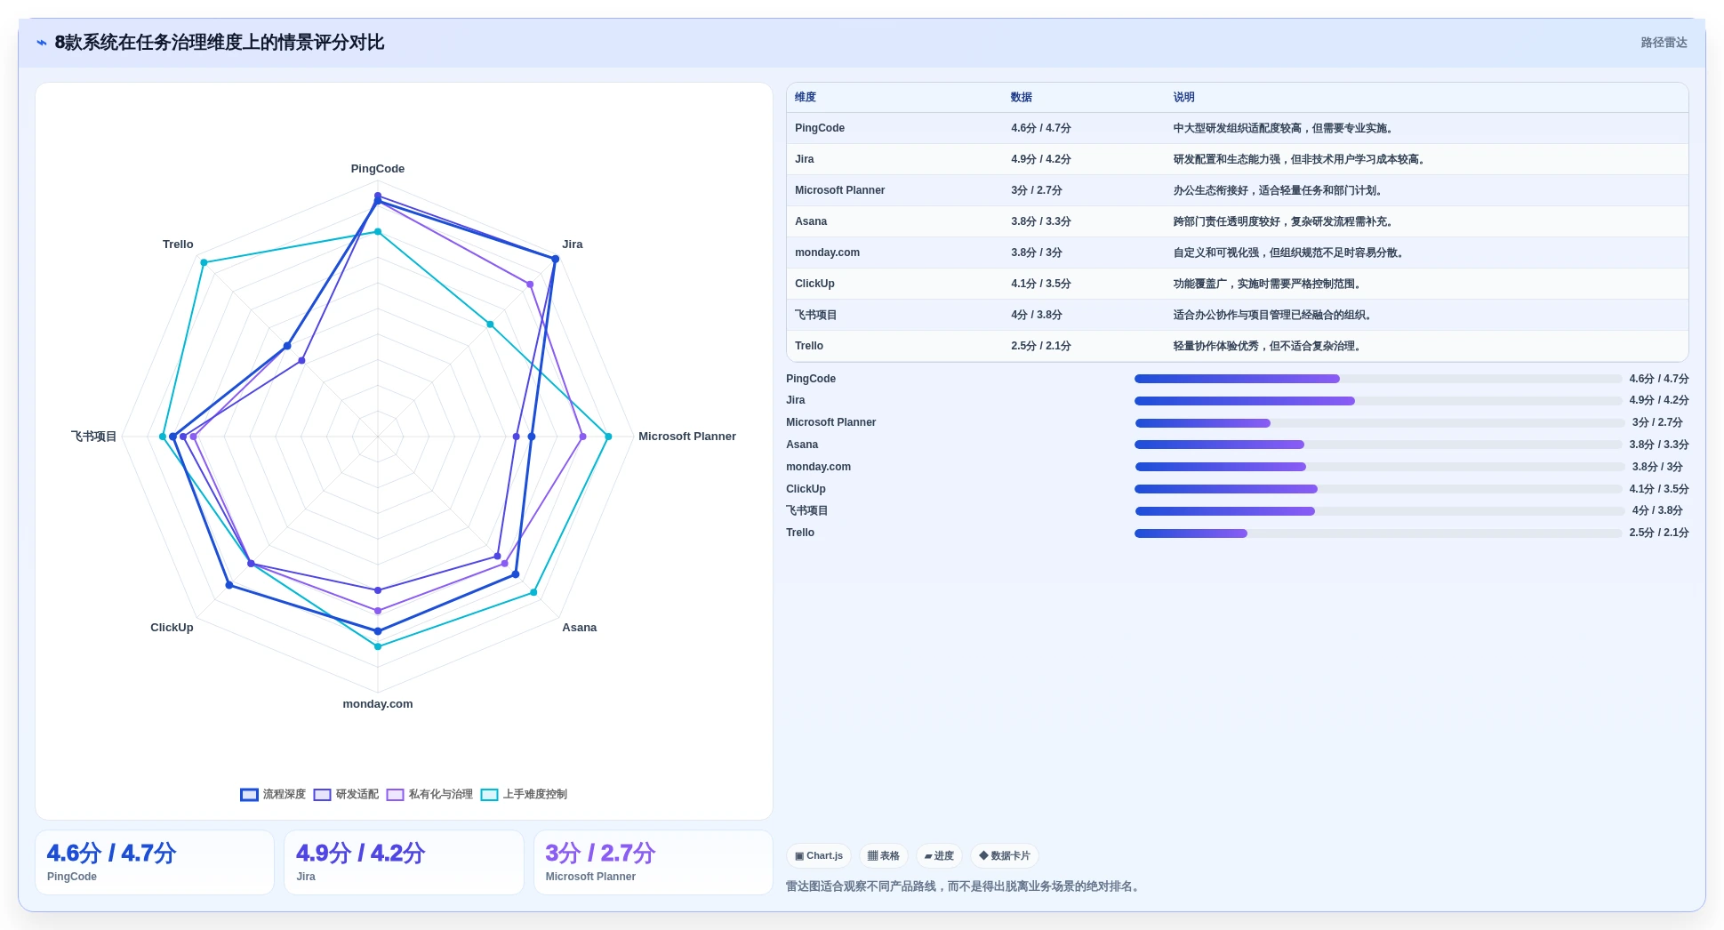Click the 8款系统 chart title

tap(220, 43)
